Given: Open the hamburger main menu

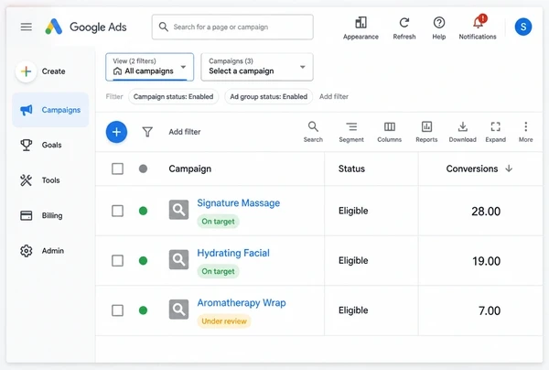Looking at the screenshot, I should (x=27, y=27).
